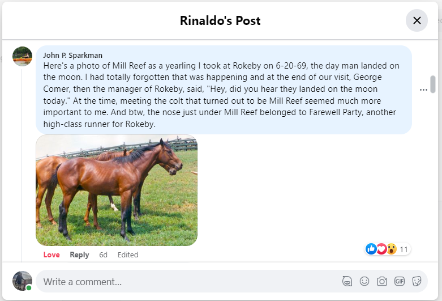
Task: Open John P. Sparkman's profile name link
Action: (73, 55)
